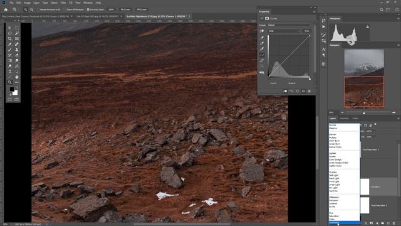Open search icon at top right
Viewport: 401px width, 226px height.
point(382,9)
